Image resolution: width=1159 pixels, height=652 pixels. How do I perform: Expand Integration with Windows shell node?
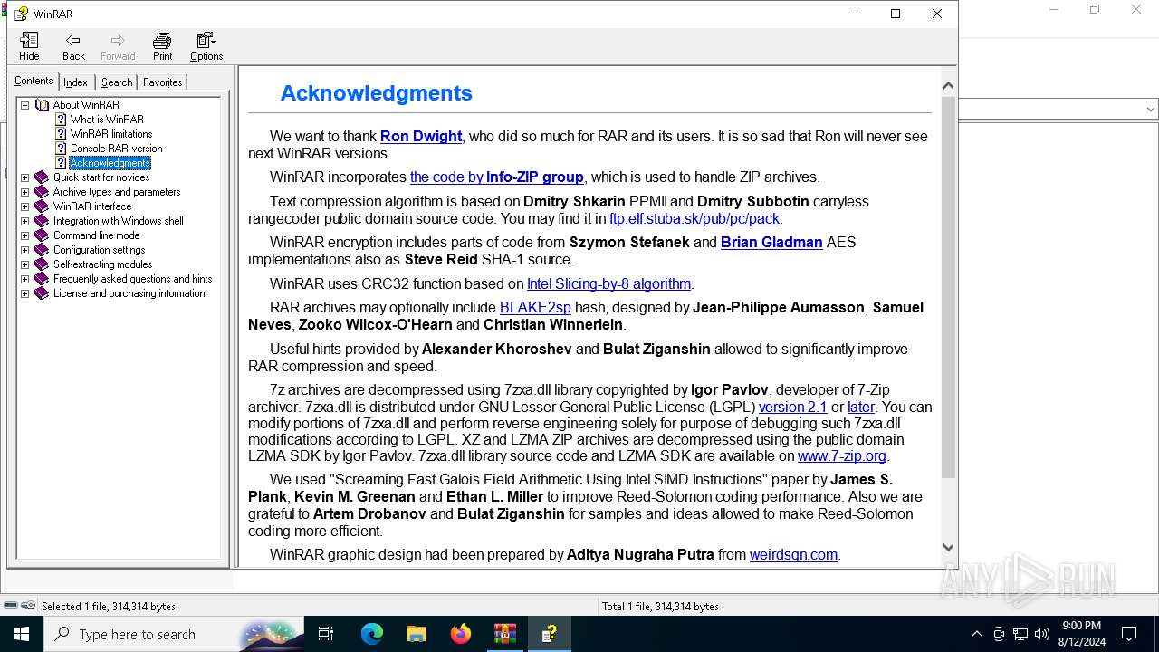click(25, 221)
